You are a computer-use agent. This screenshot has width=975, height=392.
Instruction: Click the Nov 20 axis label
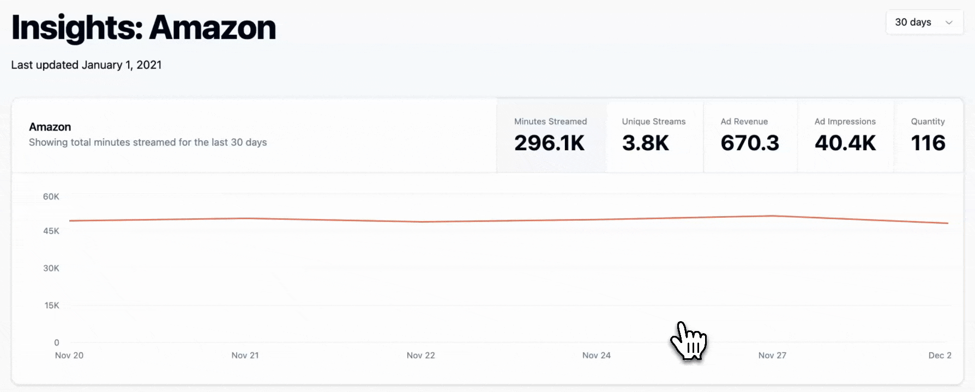pyautogui.click(x=69, y=356)
